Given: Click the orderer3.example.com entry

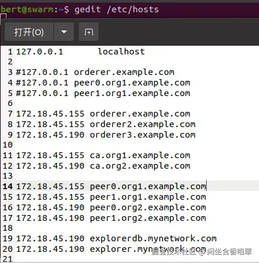Looking at the screenshot, I should click(143, 135).
